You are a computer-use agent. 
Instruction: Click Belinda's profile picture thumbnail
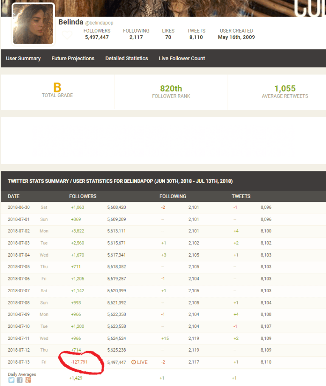(33, 24)
